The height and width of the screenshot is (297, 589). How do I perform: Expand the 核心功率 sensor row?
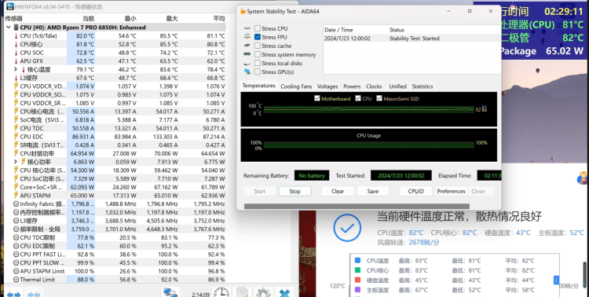click(x=16, y=162)
